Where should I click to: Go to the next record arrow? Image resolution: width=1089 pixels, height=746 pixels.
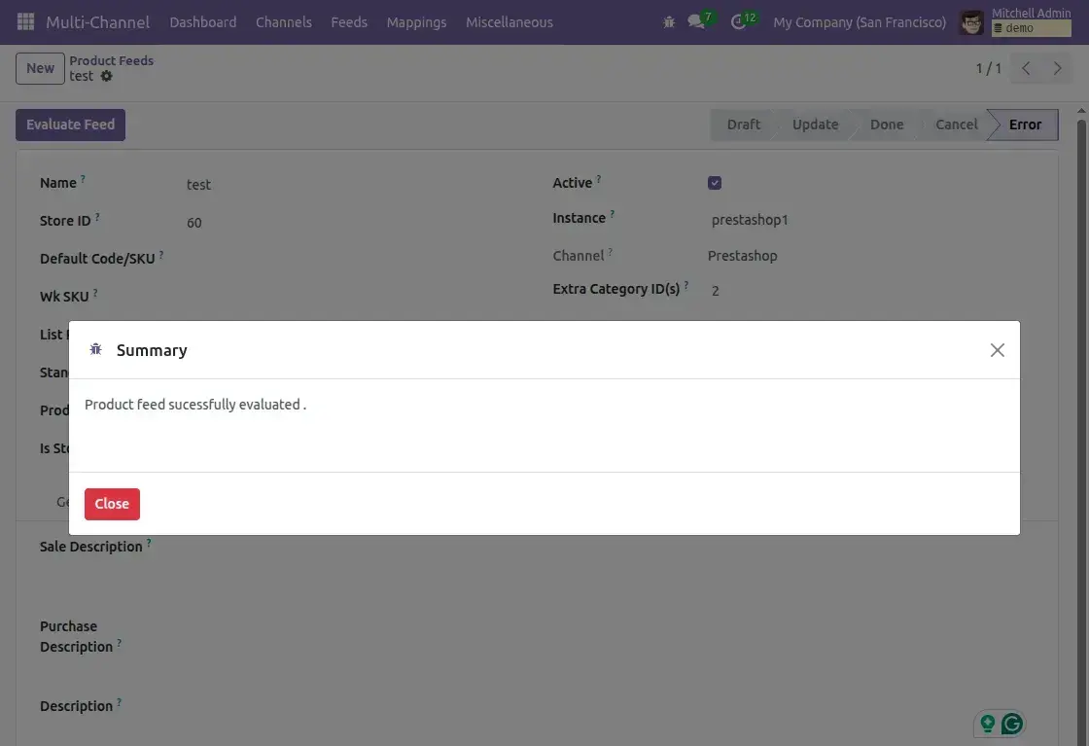(1057, 68)
